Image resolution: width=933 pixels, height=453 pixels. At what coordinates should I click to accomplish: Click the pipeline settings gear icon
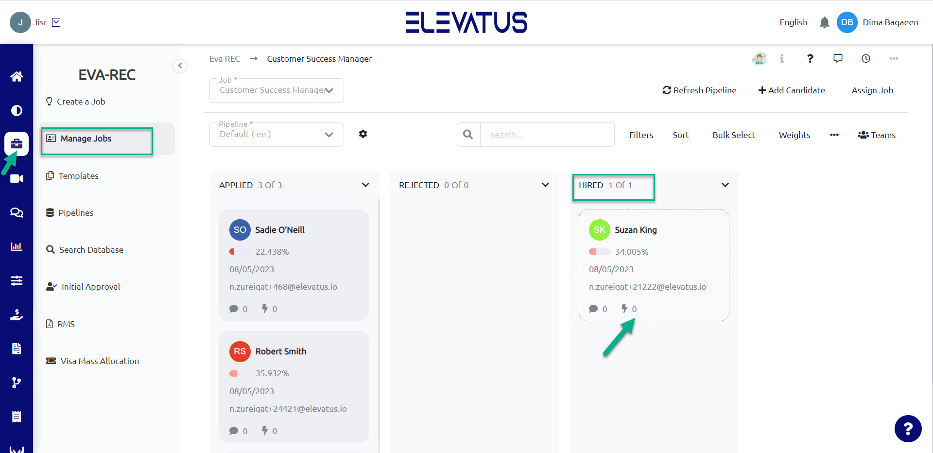[x=363, y=134]
